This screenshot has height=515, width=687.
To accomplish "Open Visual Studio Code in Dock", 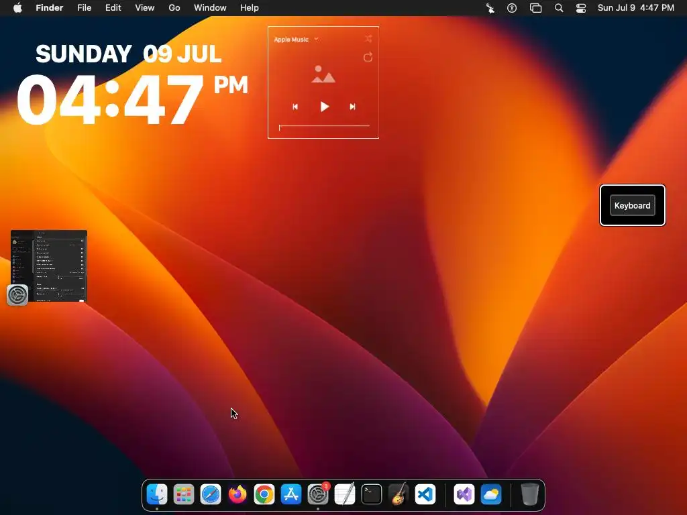I will click(425, 494).
